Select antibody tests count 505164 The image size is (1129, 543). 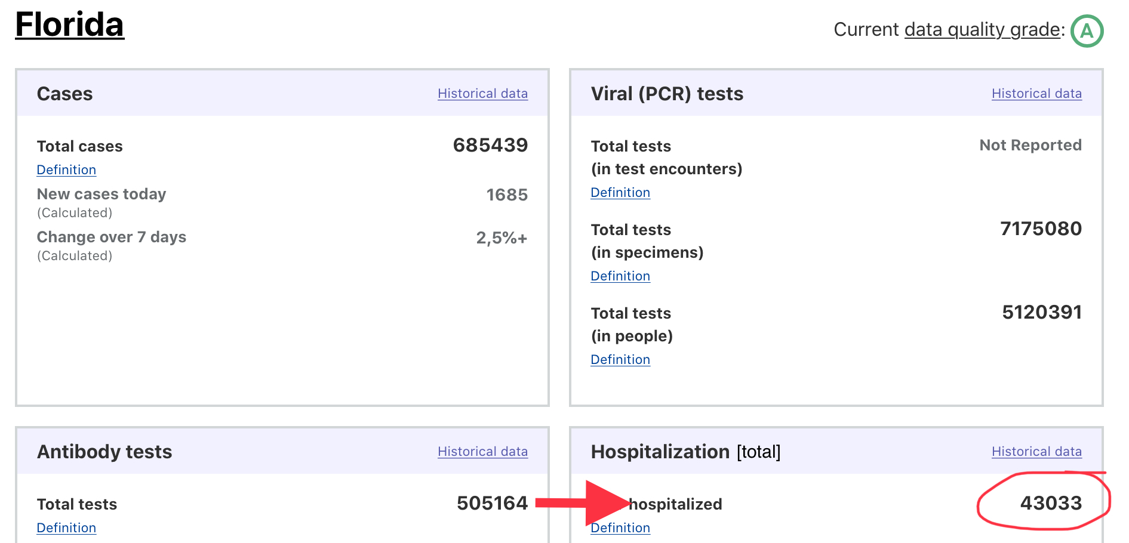click(x=492, y=503)
